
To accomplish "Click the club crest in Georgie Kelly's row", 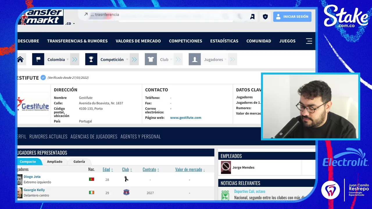I will 126,192.
